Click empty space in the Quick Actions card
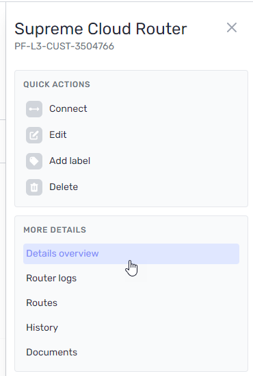The image size is (253, 376). tap(168, 149)
